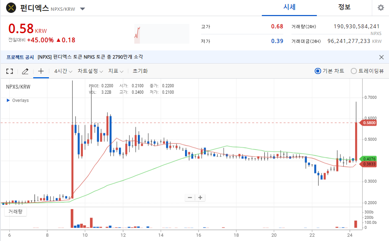Select the 기본 차트 radio option

point(329,71)
